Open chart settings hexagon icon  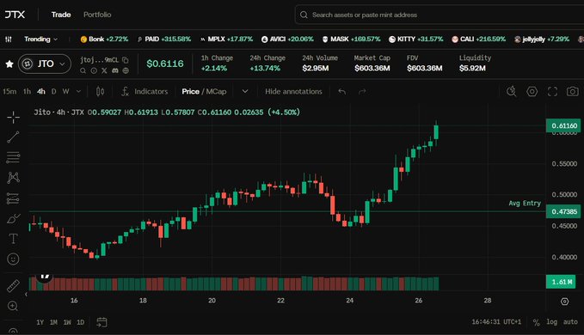coord(532,91)
